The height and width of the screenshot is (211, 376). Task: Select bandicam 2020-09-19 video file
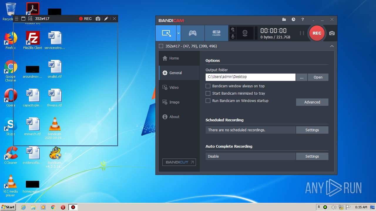click(x=55, y=128)
